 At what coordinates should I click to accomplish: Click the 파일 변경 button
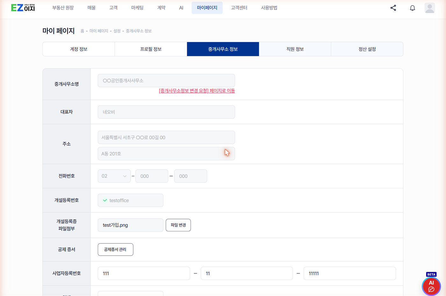pos(178,225)
